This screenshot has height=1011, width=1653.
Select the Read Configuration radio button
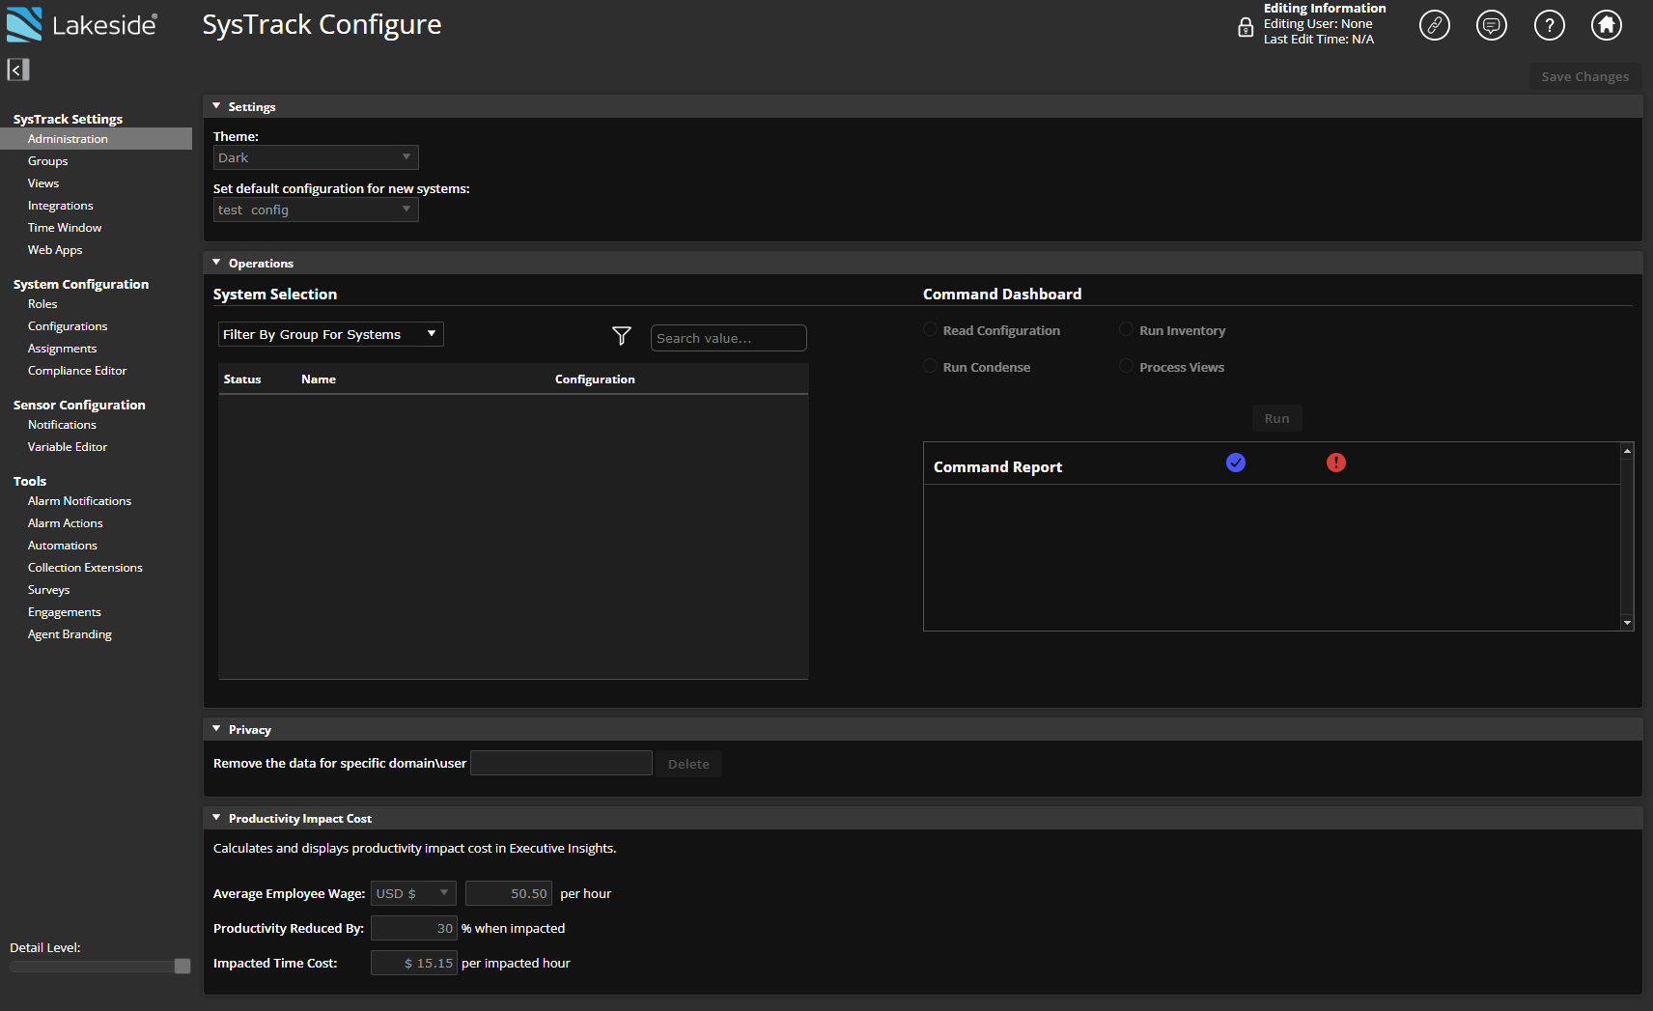pyautogui.click(x=931, y=330)
